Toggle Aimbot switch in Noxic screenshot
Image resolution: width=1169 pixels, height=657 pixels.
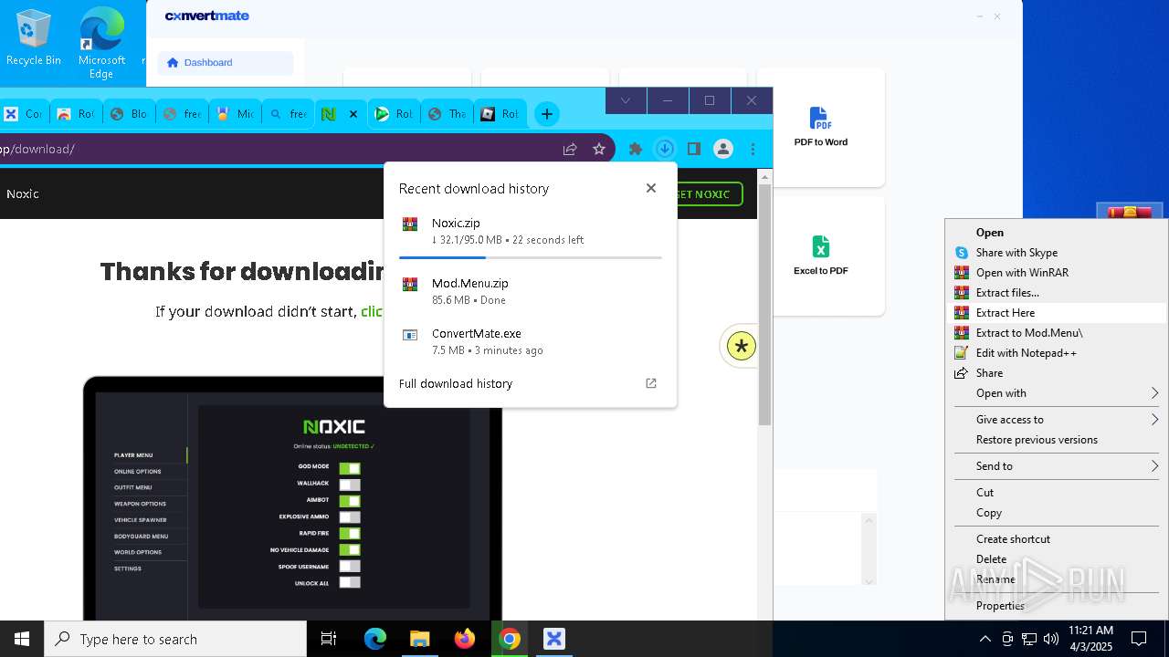[350, 501]
